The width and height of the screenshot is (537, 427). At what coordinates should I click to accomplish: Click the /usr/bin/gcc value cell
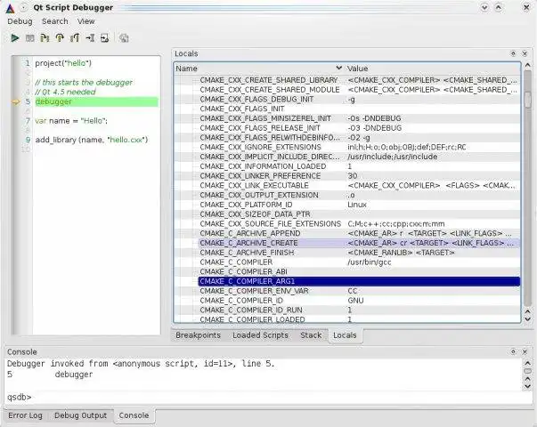pyautogui.click(x=370, y=262)
